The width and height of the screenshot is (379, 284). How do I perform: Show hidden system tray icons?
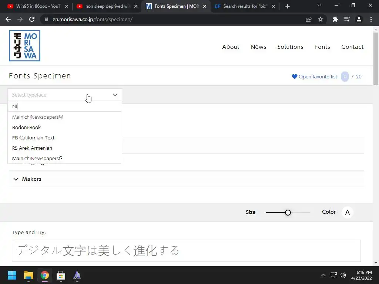pos(323,275)
